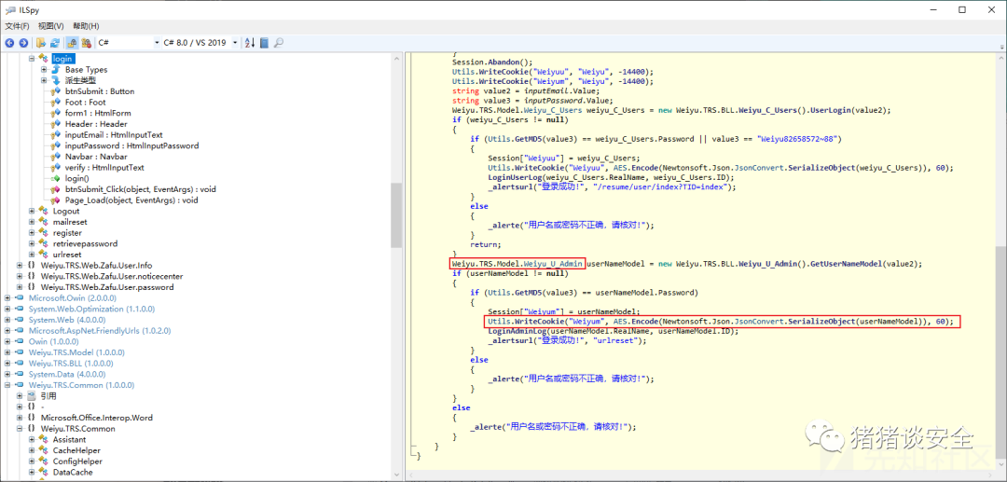This screenshot has width=1007, height=482.
Task: Toggle the show private types padlock icon
Action: click(x=72, y=43)
